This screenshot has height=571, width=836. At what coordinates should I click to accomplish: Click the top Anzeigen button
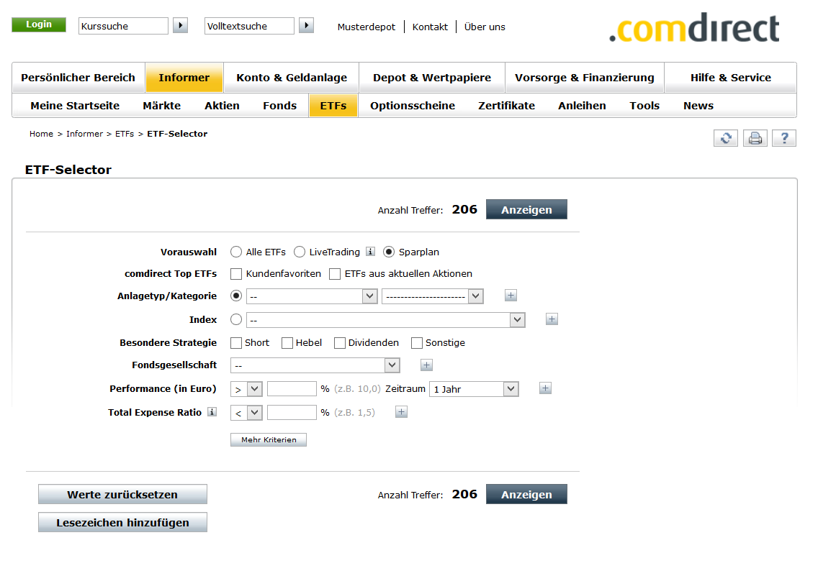pyautogui.click(x=526, y=209)
